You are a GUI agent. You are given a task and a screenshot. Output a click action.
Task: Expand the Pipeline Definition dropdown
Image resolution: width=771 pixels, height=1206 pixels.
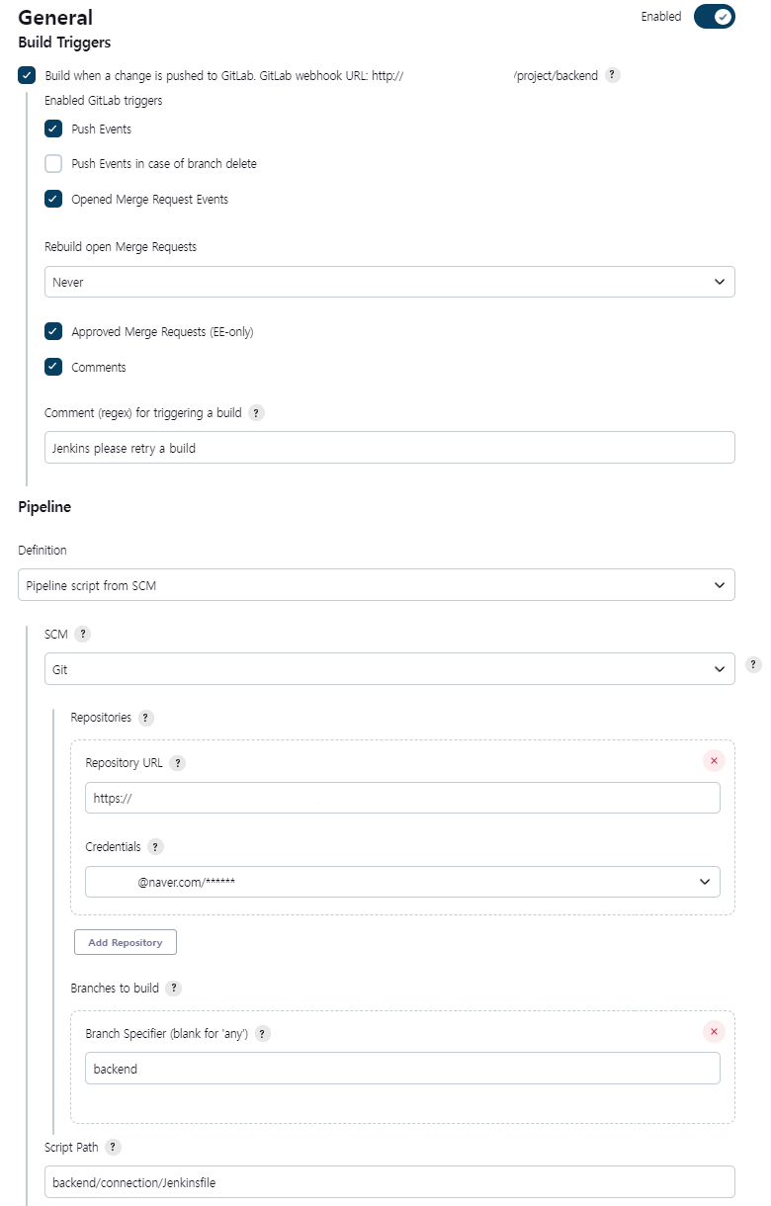point(376,585)
